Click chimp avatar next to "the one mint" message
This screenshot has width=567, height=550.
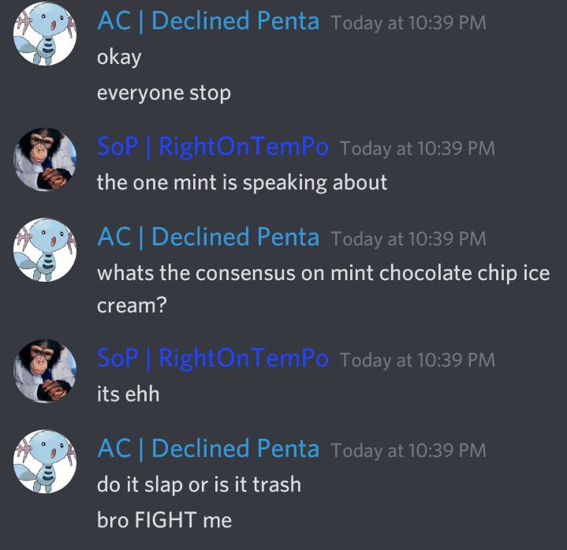pos(45,159)
